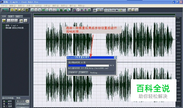This screenshot has width=183, height=108.
Task: Cancel the DirectX effect processing
Action: tap(73, 73)
